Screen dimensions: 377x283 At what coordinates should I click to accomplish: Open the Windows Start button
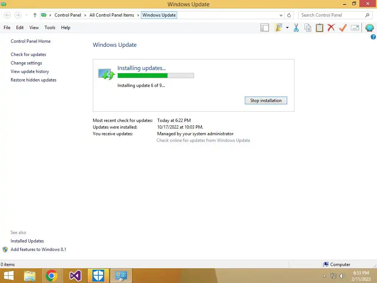pyautogui.click(x=9, y=276)
